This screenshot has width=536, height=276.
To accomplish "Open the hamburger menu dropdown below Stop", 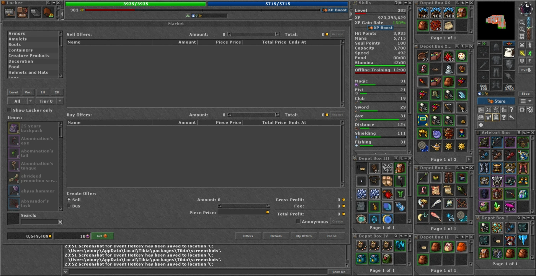I will click(x=526, y=101).
